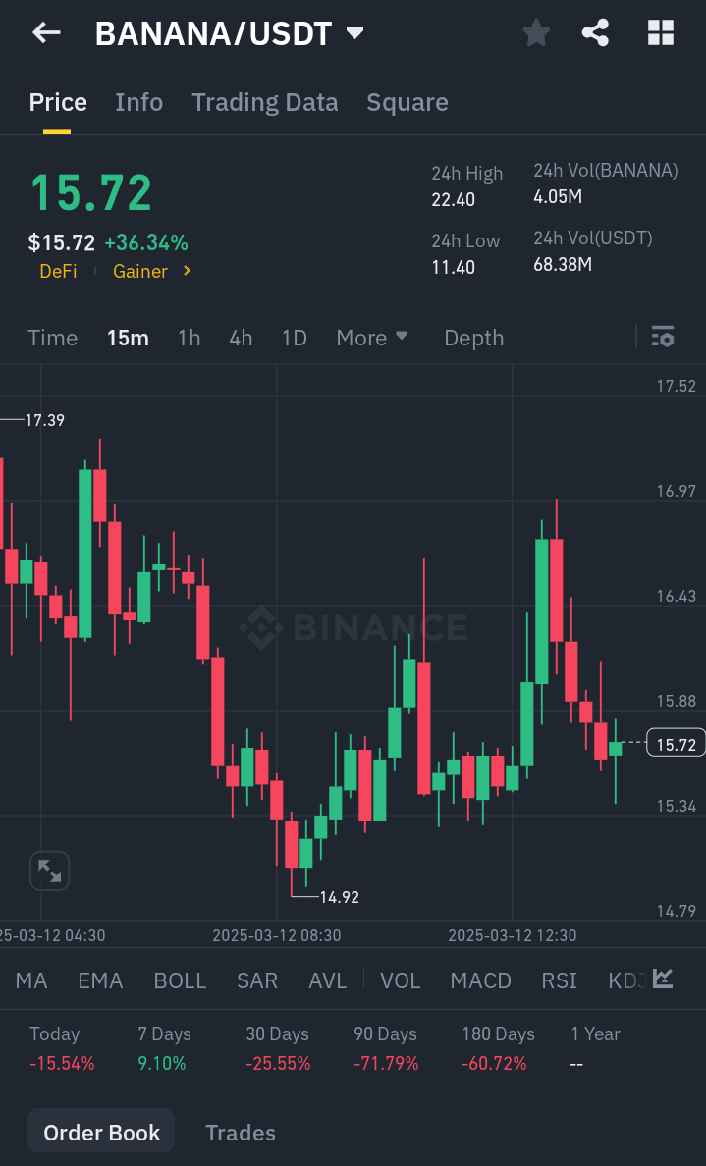The image size is (706, 1166).
Task: Select the 4h chart interval
Action: [x=241, y=338]
